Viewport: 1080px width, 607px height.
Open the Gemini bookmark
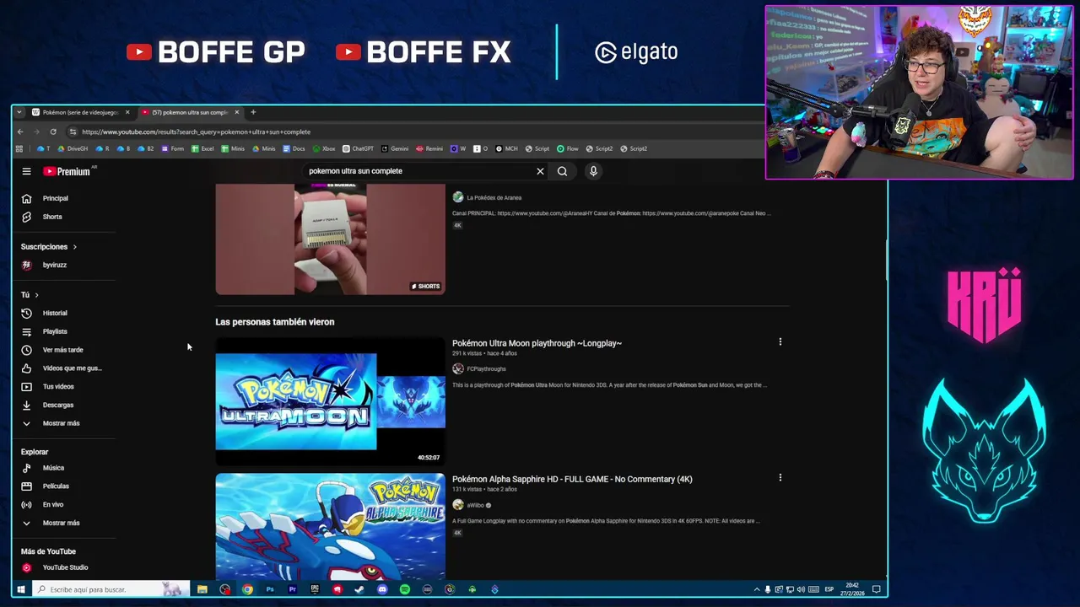coord(394,148)
